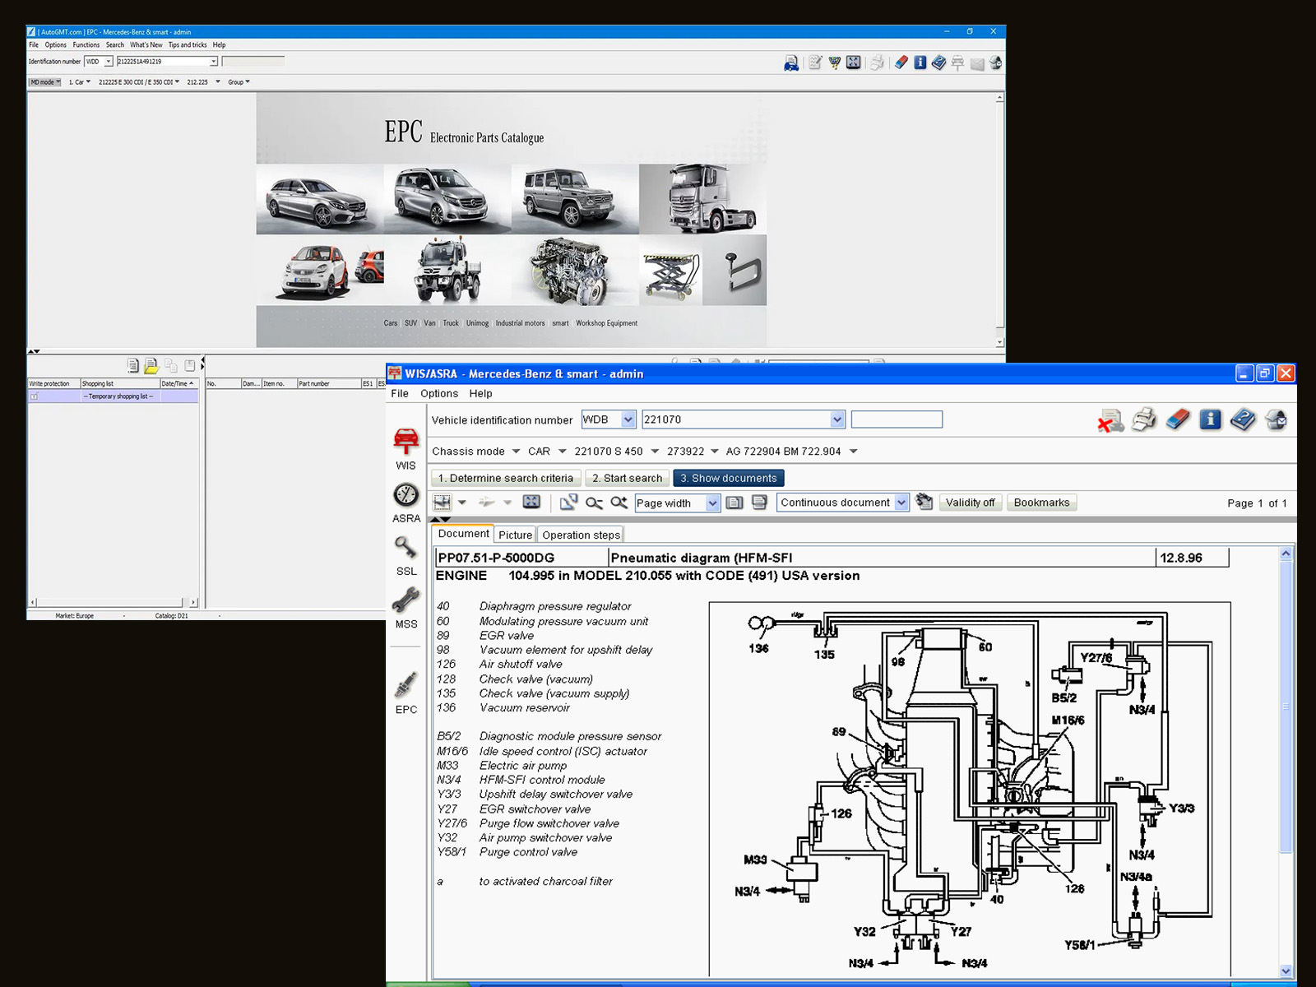The image size is (1316, 987).
Task: Expand the Page width zoom dropdown
Action: point(712,503)
